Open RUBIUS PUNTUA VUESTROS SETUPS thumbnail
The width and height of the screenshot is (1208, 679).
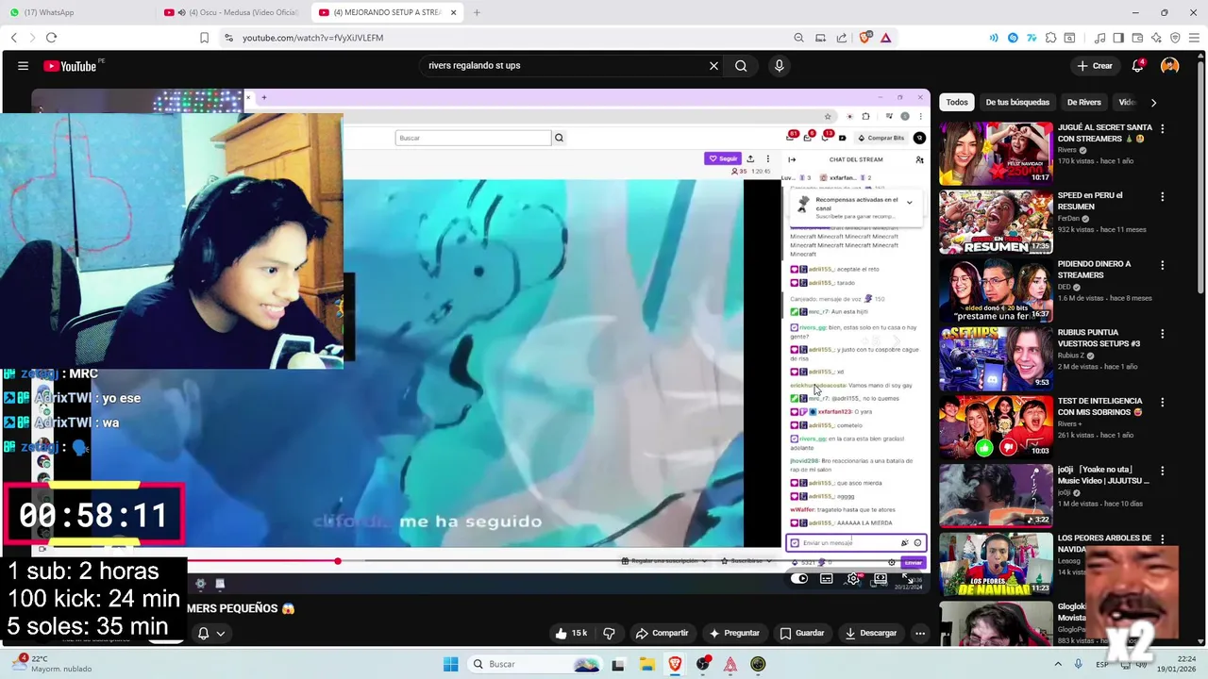pyautogui.click(x=996, y=358)
